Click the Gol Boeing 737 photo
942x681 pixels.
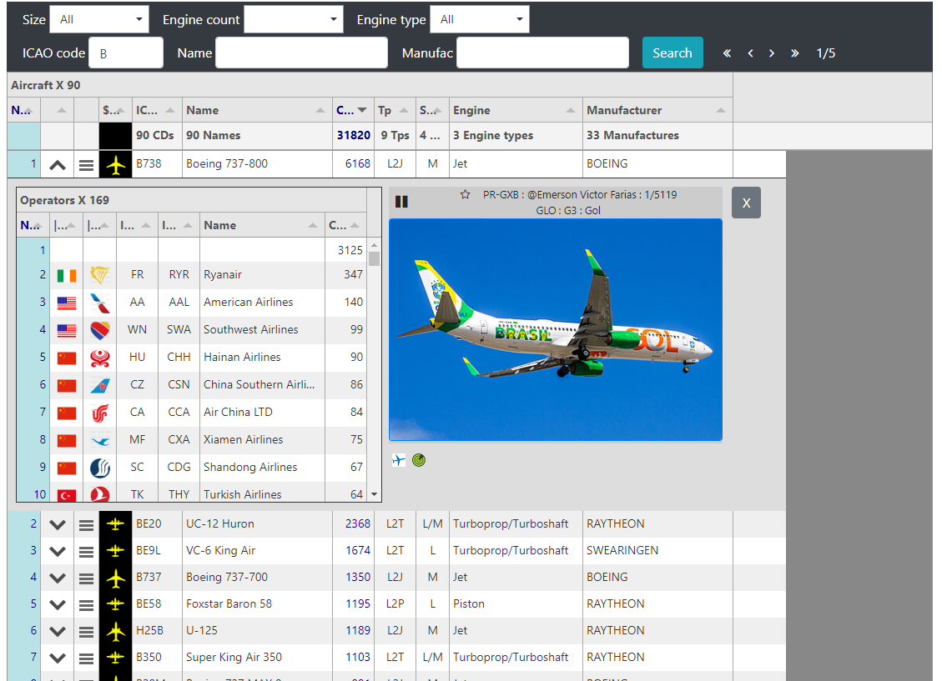(x=556, y=330)
